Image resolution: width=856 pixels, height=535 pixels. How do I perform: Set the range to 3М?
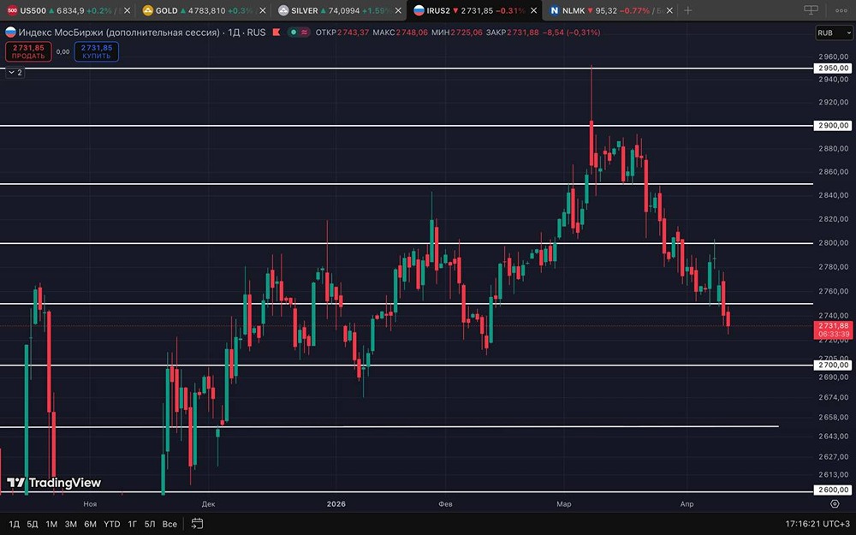coord(71,524)
